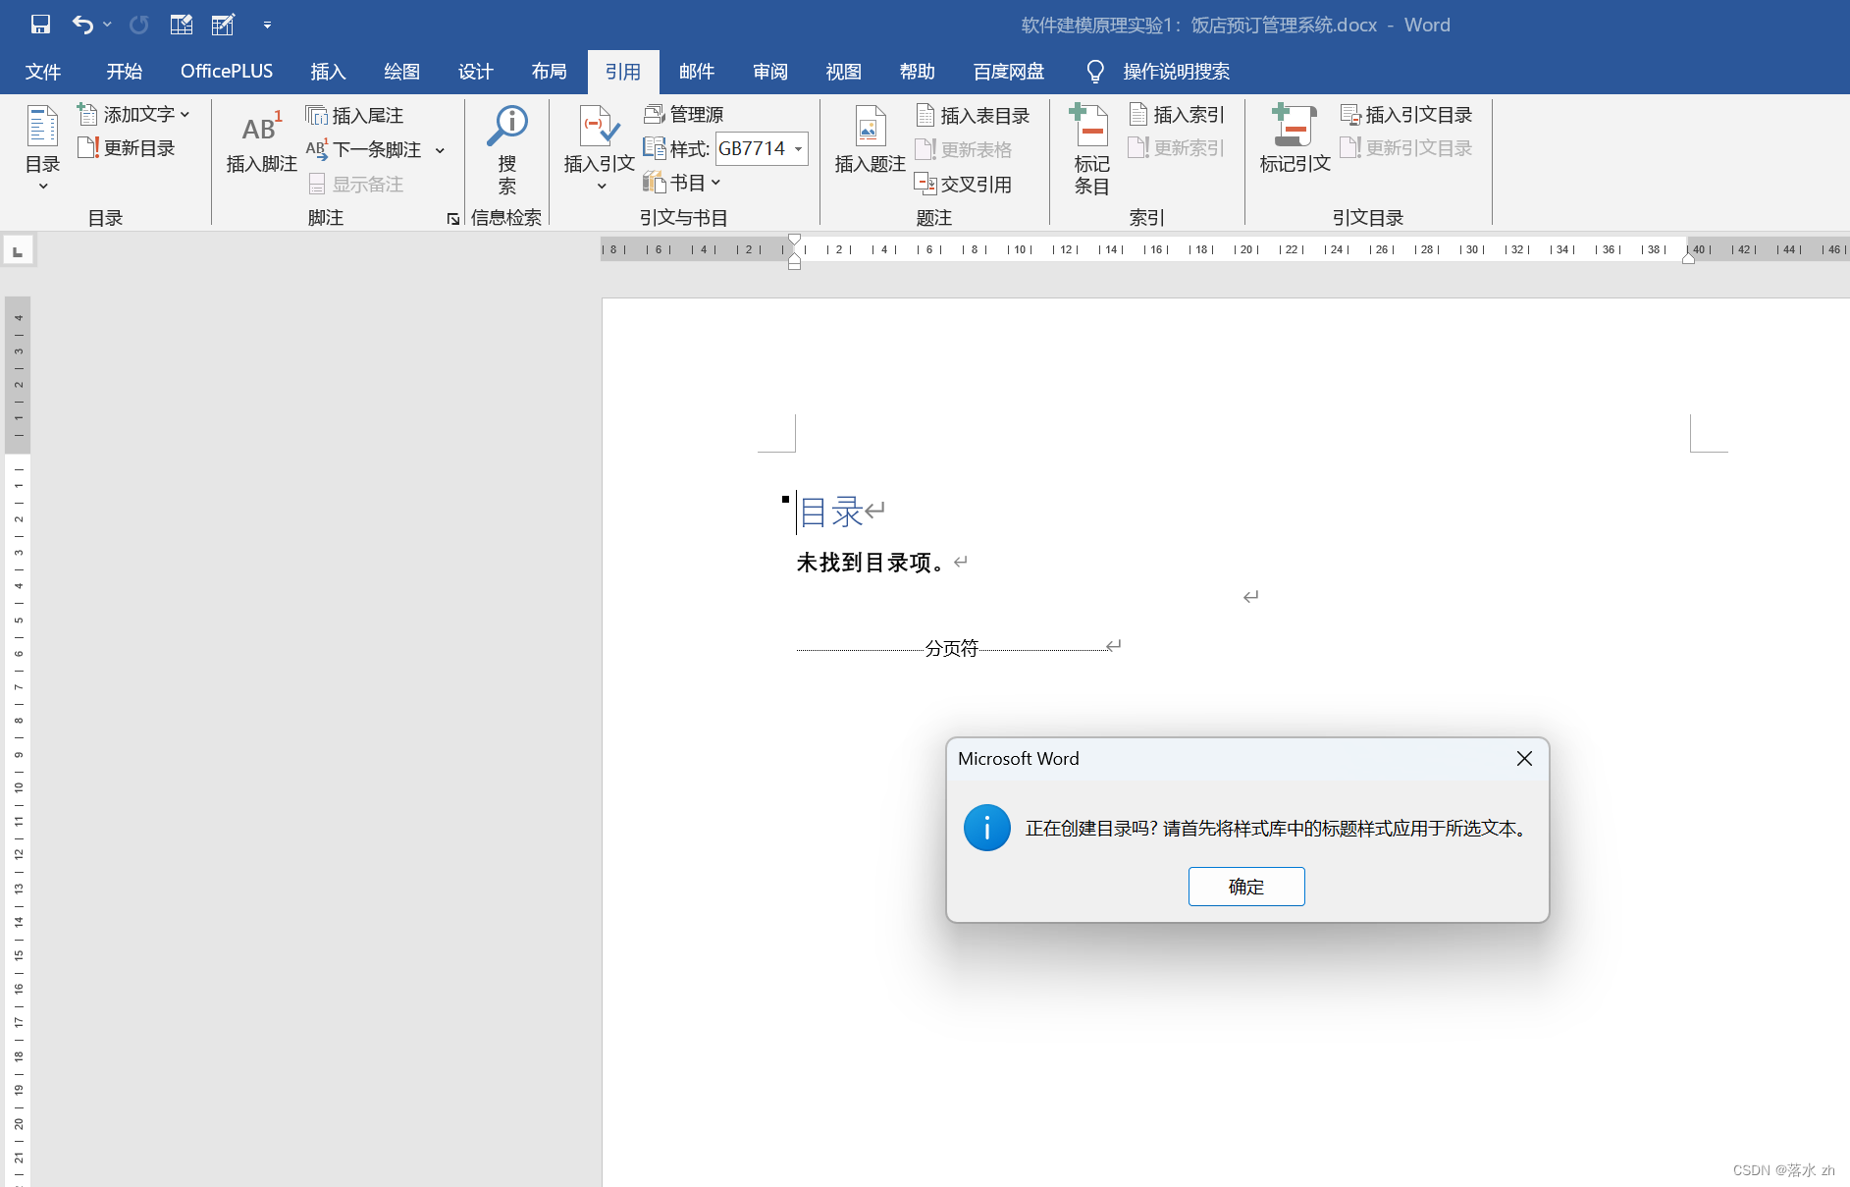Switch to the 插入 ribbon tab

click(x=328, y=72)
